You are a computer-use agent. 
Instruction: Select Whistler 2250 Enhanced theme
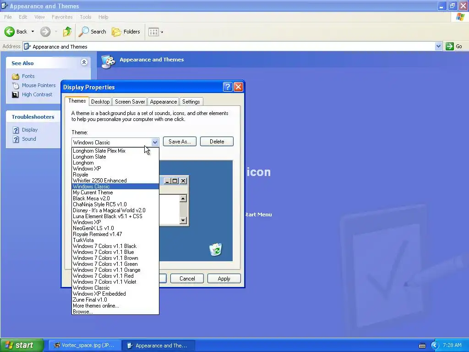[x=115, y=181]
